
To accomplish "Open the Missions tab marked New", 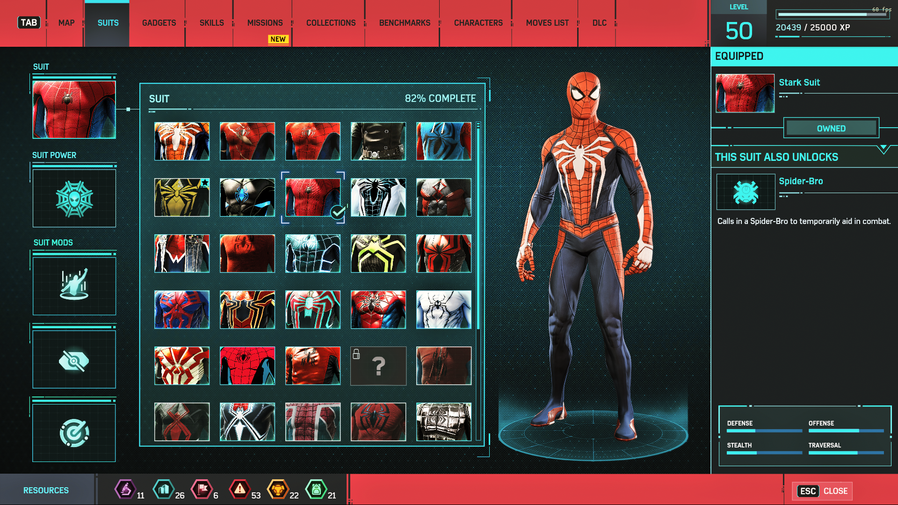I will tap(265, 23).
